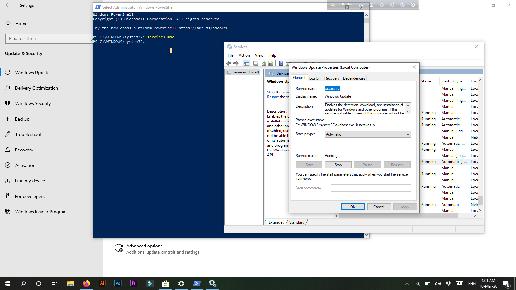Click the Forward arrow in Services toolbar
This screenshot has height=290, width=516.
tap(236, 63)
